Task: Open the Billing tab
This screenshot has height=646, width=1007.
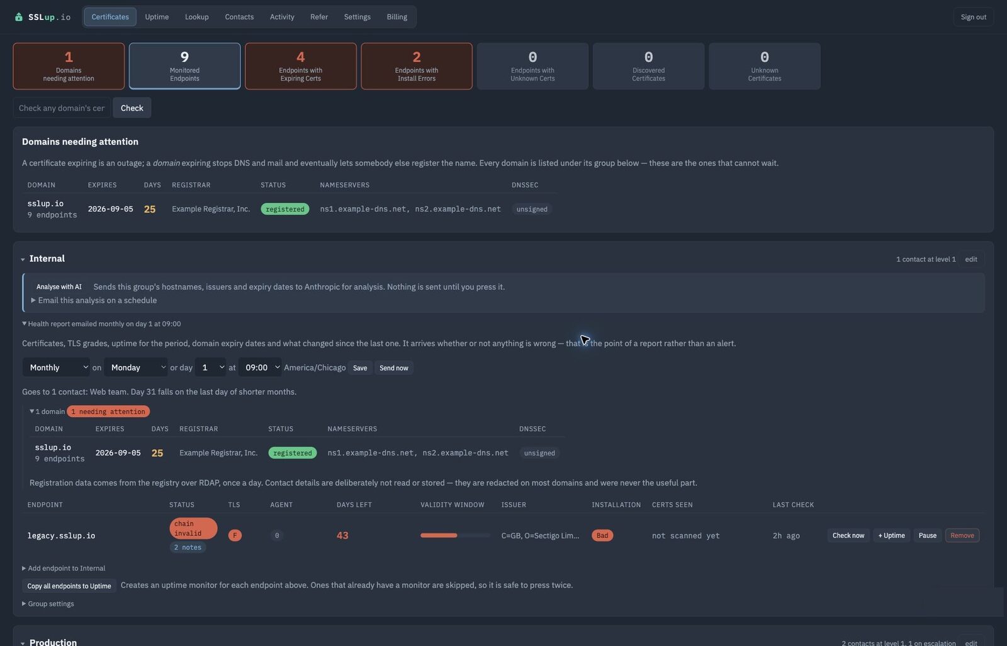Action: [x=397, y=17]
